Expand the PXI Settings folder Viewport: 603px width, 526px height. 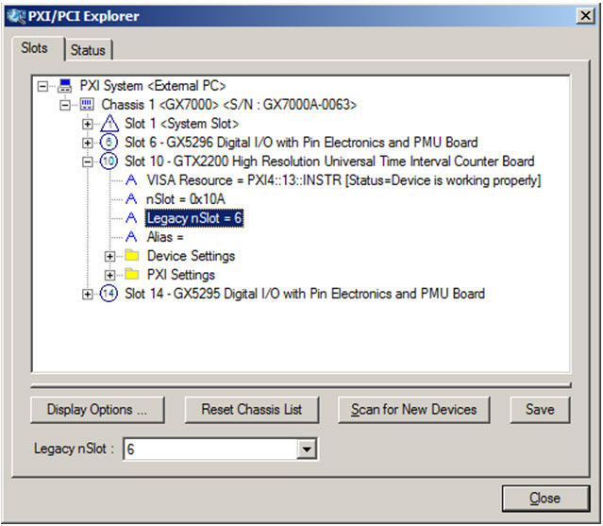(110, 276)
